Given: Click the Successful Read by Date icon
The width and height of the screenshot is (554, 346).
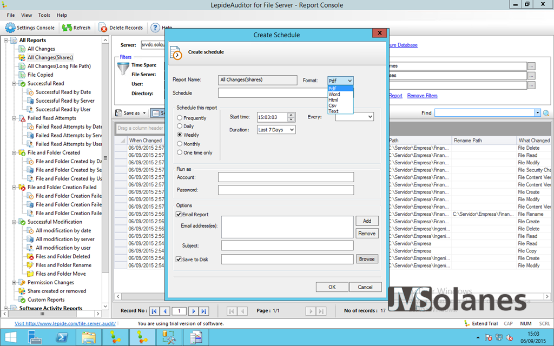Looking at the screenshot, I should (x=30, y=92).
